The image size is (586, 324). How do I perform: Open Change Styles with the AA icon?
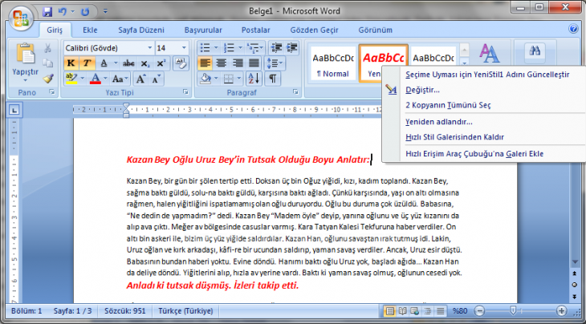point(489,53)
